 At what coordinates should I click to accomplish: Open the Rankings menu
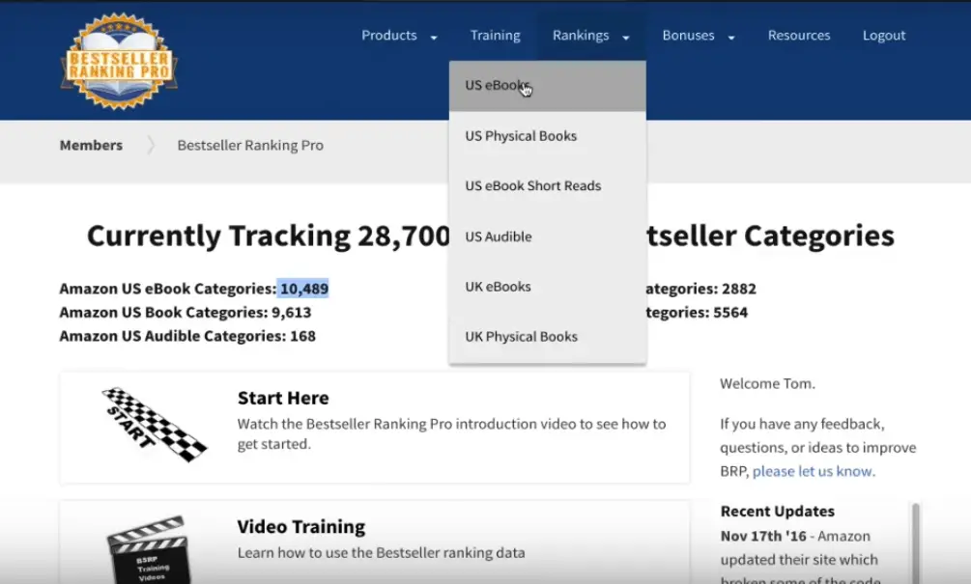point(581,36)
